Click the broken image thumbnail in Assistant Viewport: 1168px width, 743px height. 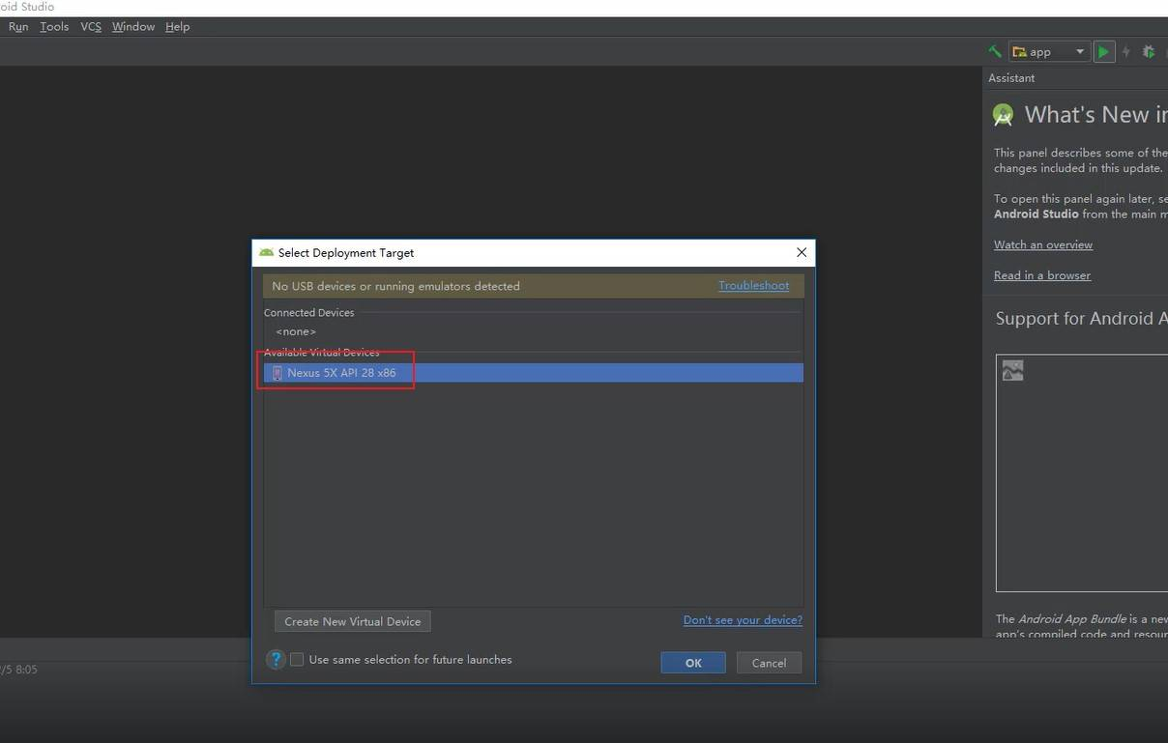(1012, 371)
